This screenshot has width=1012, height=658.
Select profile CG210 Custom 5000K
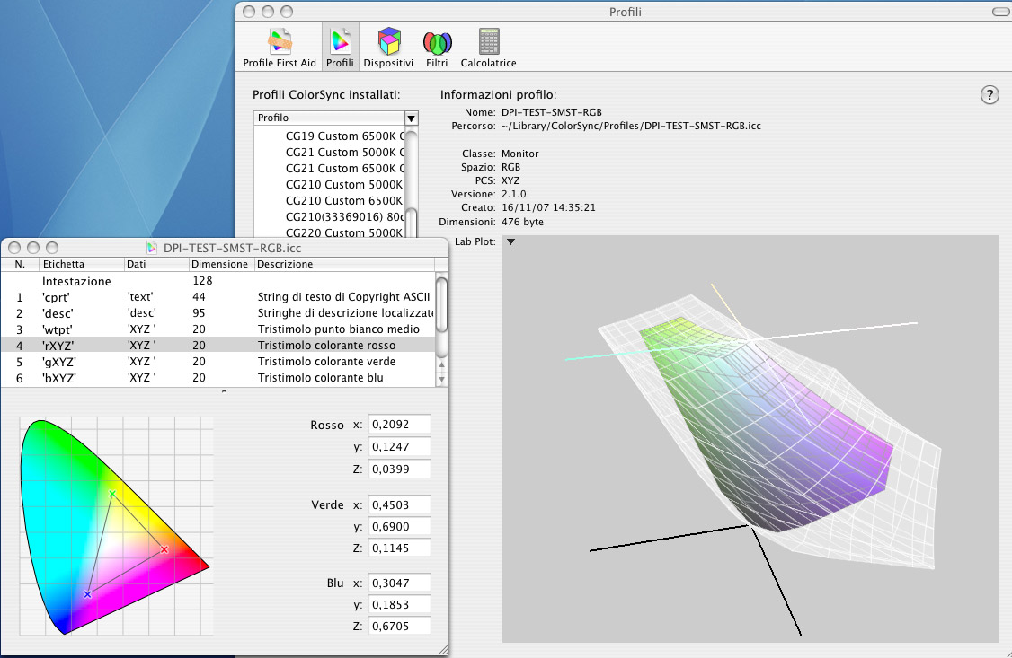330,184
